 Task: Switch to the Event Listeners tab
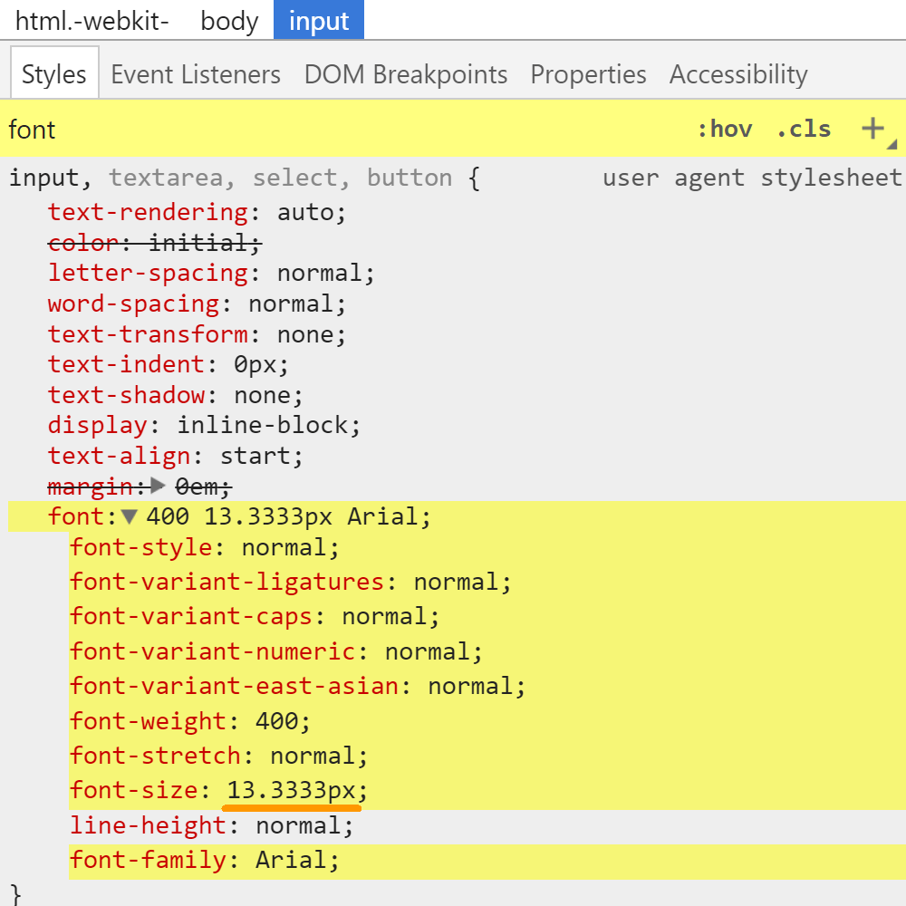[196, 74]
